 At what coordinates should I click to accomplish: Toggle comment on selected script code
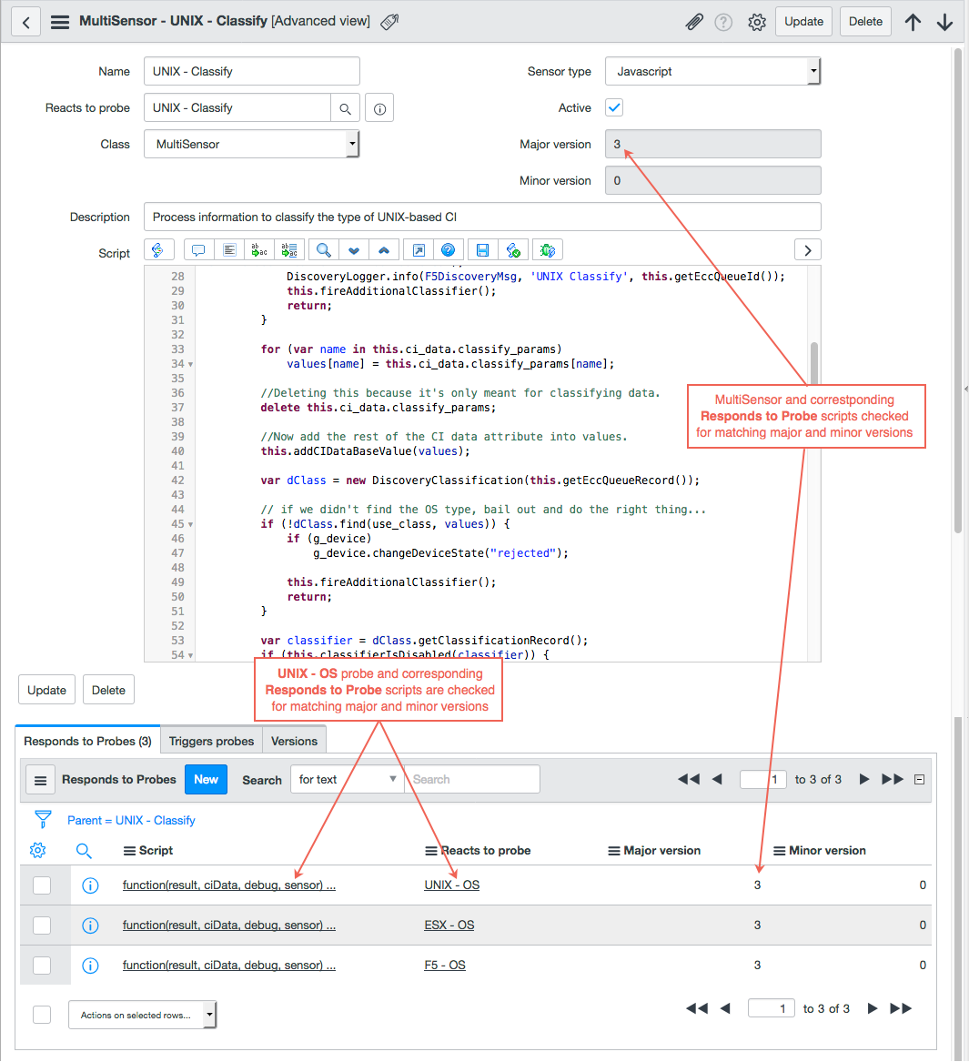coord(198,250)
